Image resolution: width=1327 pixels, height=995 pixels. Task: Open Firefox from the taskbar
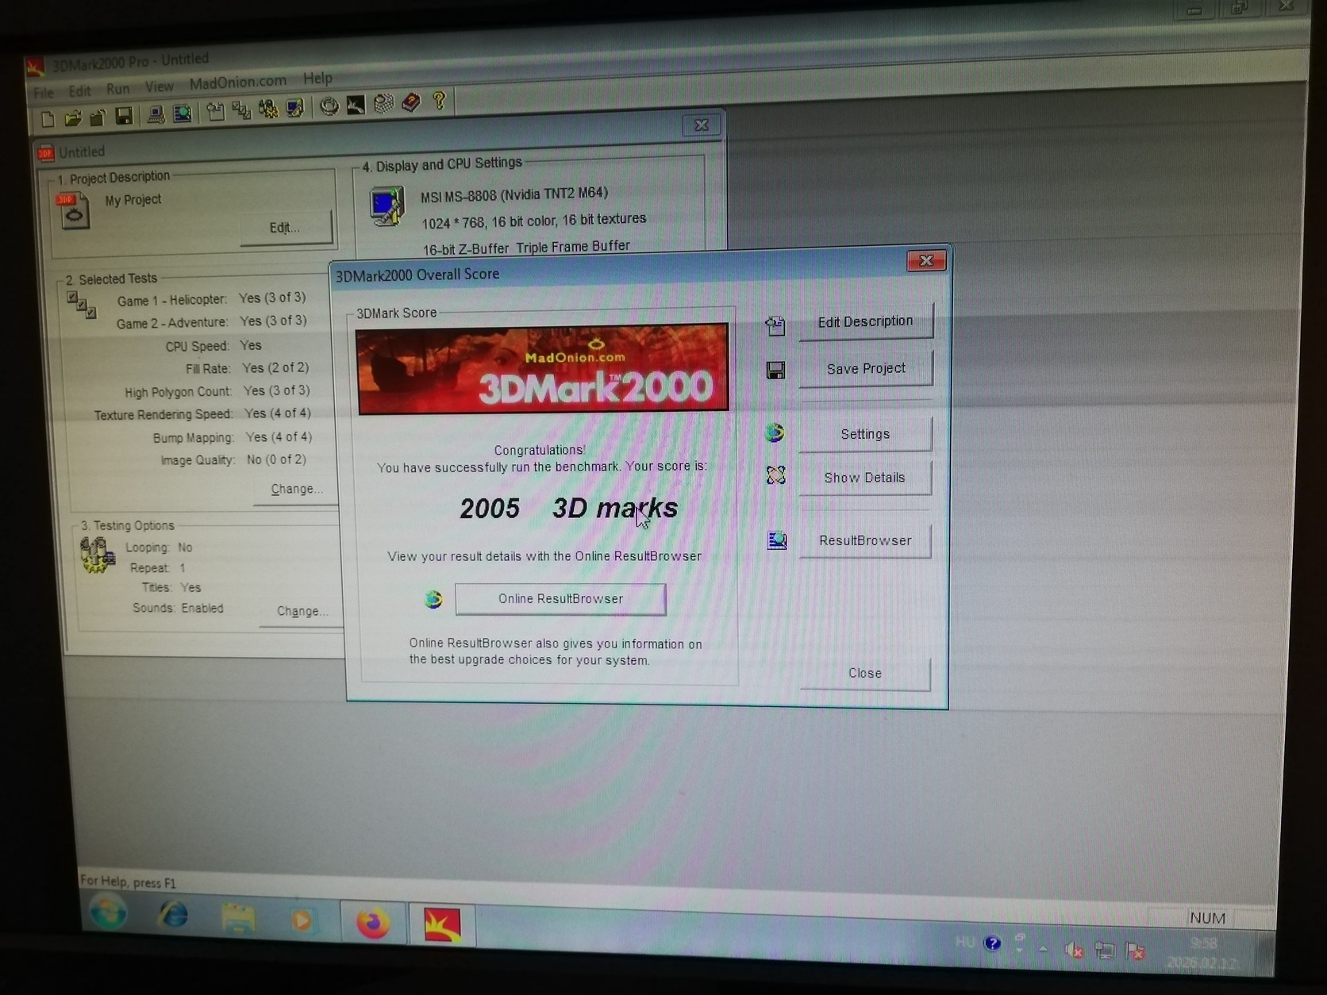click(x=372, y=923)
